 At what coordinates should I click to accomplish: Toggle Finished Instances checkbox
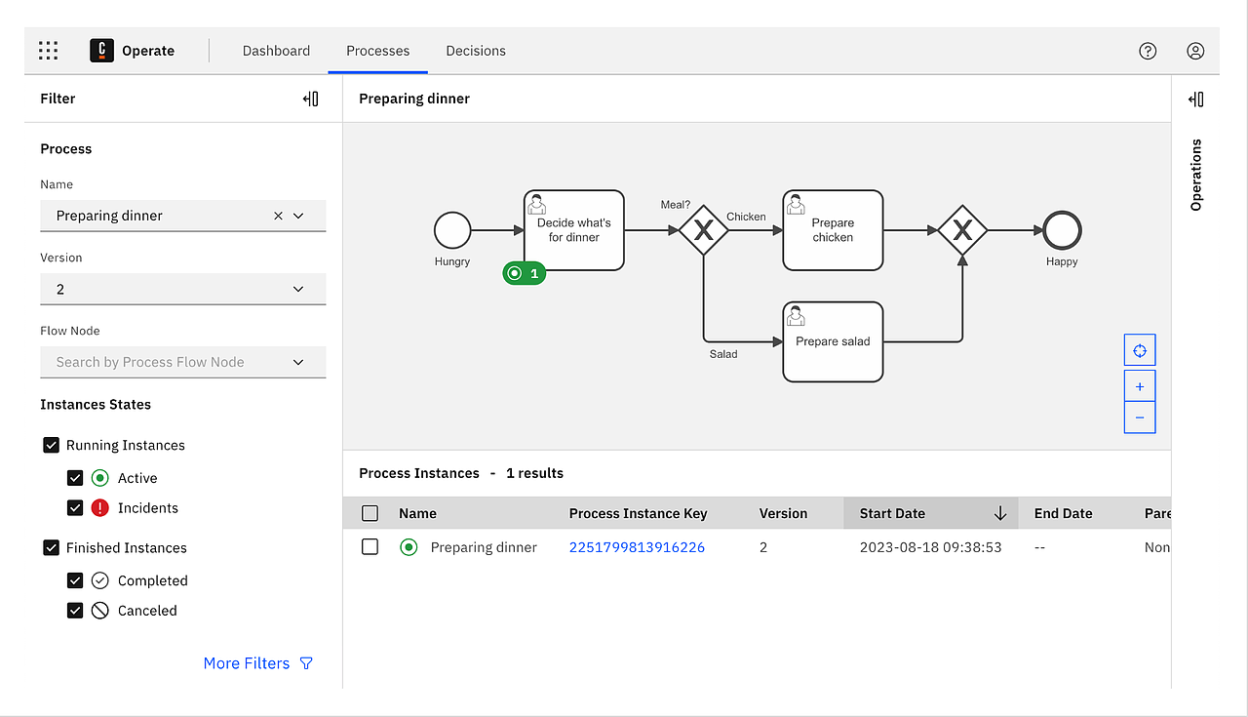(52, 547)
